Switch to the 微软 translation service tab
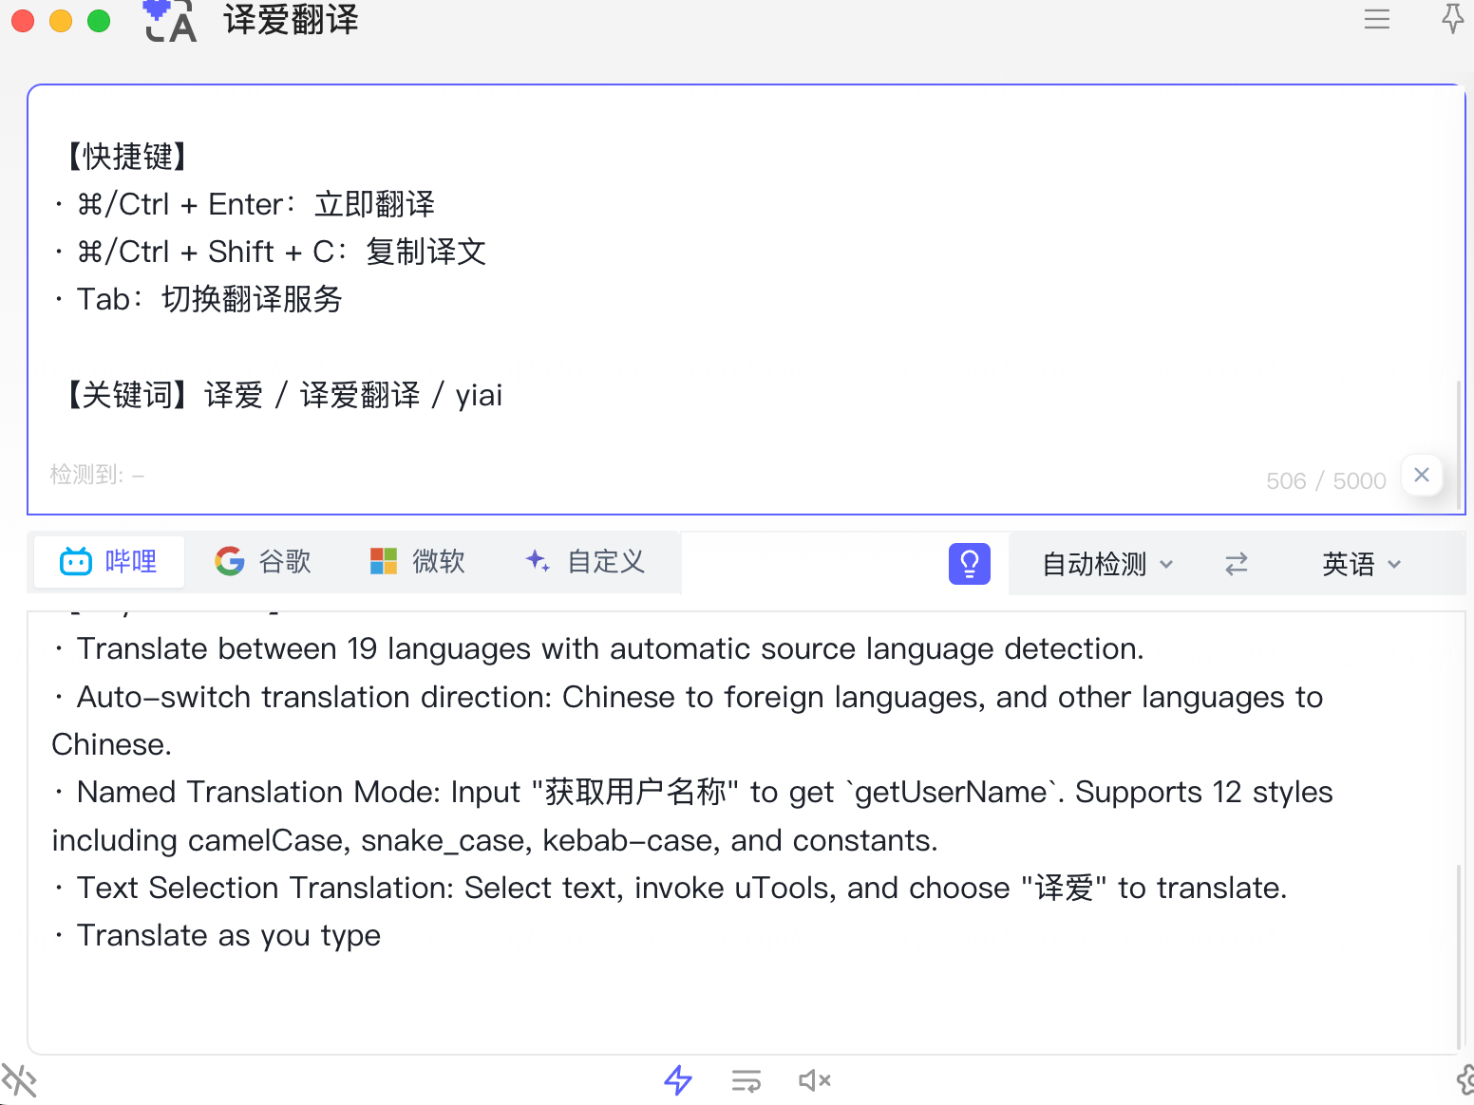The height and width of the screenshot is (1105, 1474). [417, 562]
